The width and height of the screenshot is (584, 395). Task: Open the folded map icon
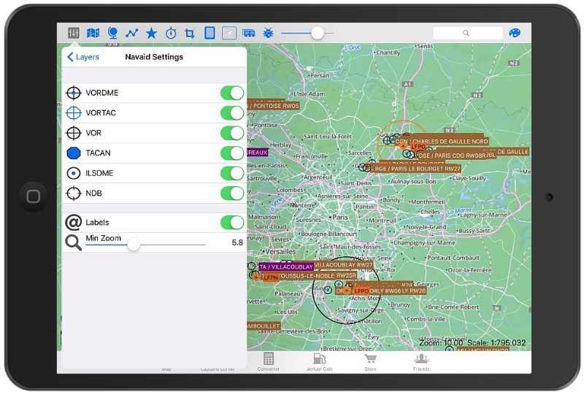click(93, 33)
